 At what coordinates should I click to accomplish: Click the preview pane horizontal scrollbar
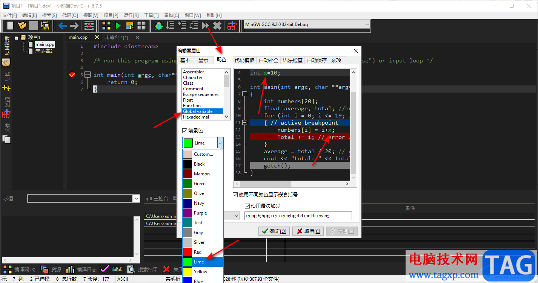tap(292, 184)
